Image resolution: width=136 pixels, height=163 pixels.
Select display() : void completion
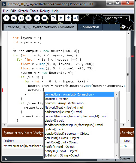point(79,121)
